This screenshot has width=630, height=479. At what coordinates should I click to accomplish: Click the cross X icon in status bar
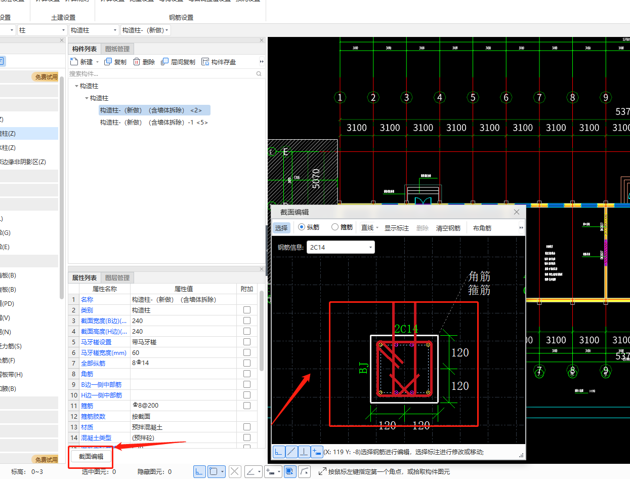(234, 471)
